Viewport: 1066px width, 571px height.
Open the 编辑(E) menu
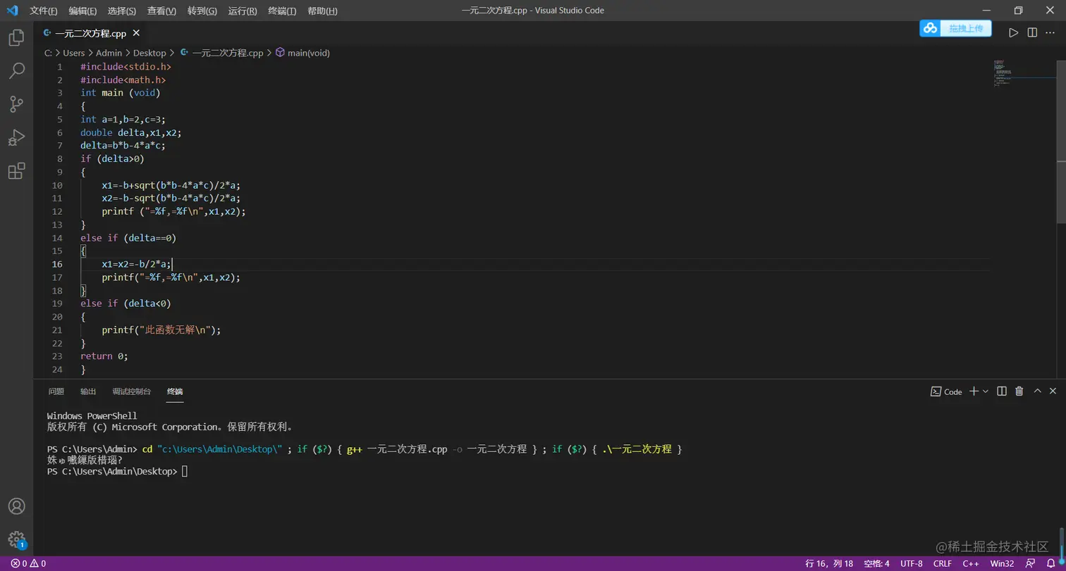[x=83, y=11]
